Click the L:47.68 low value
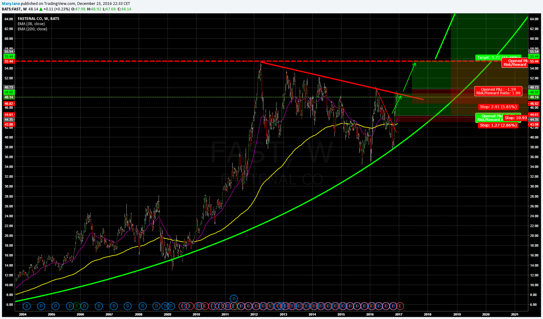This screenshot has width=543, height=319. point(109,9)
